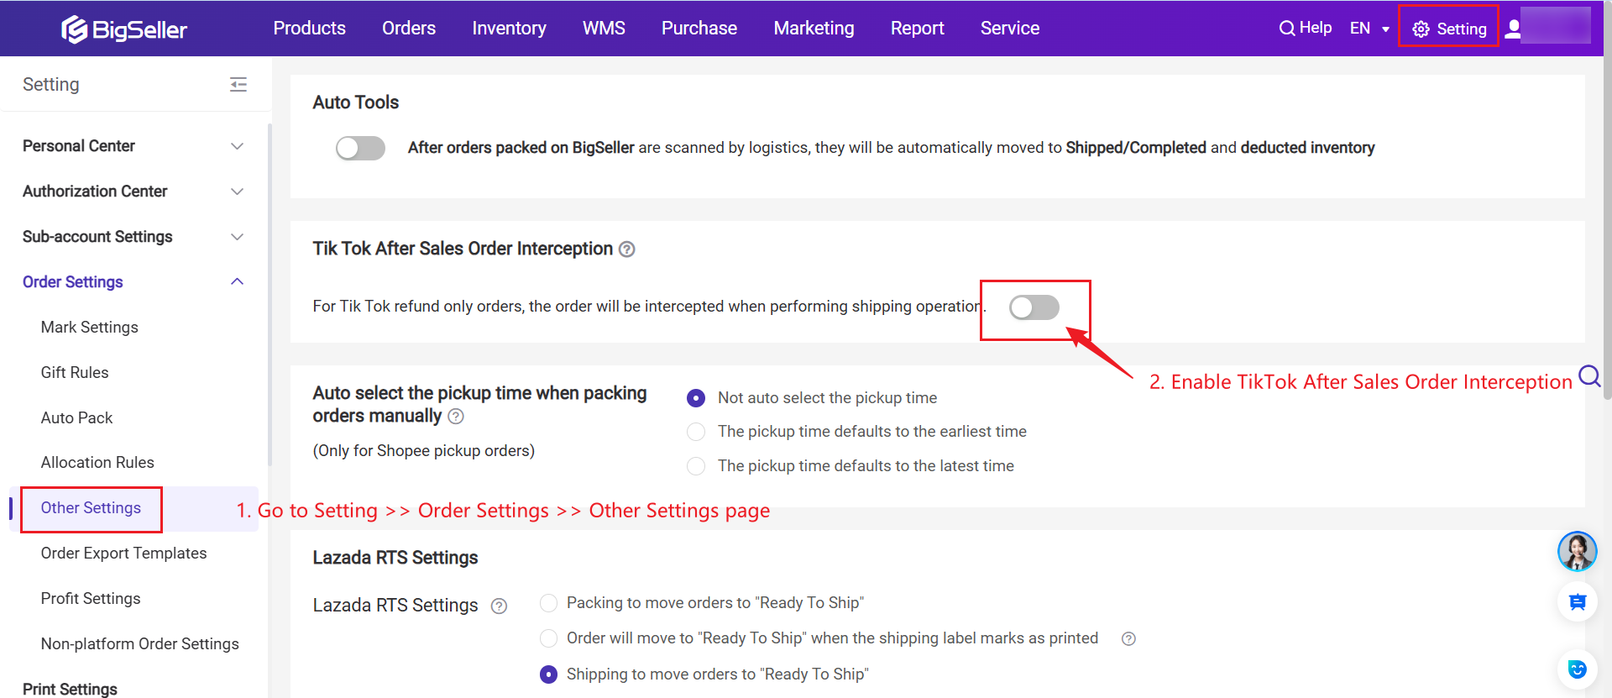Click the sidebar vertical scrollbar

click(270, 294)
